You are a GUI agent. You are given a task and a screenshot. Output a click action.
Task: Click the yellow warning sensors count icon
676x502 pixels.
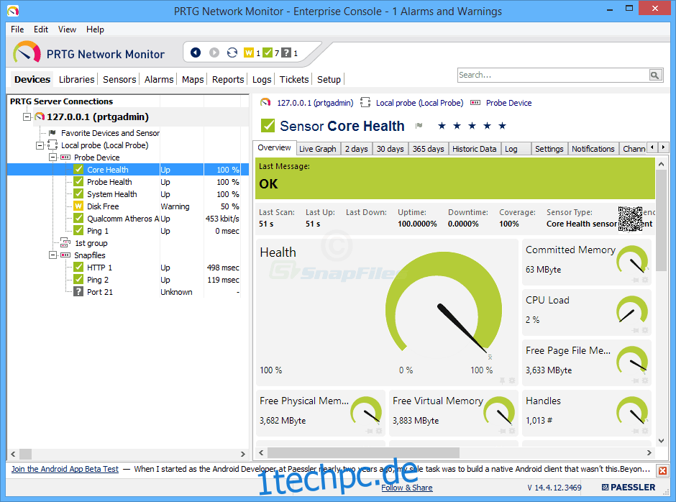[249, 53]
